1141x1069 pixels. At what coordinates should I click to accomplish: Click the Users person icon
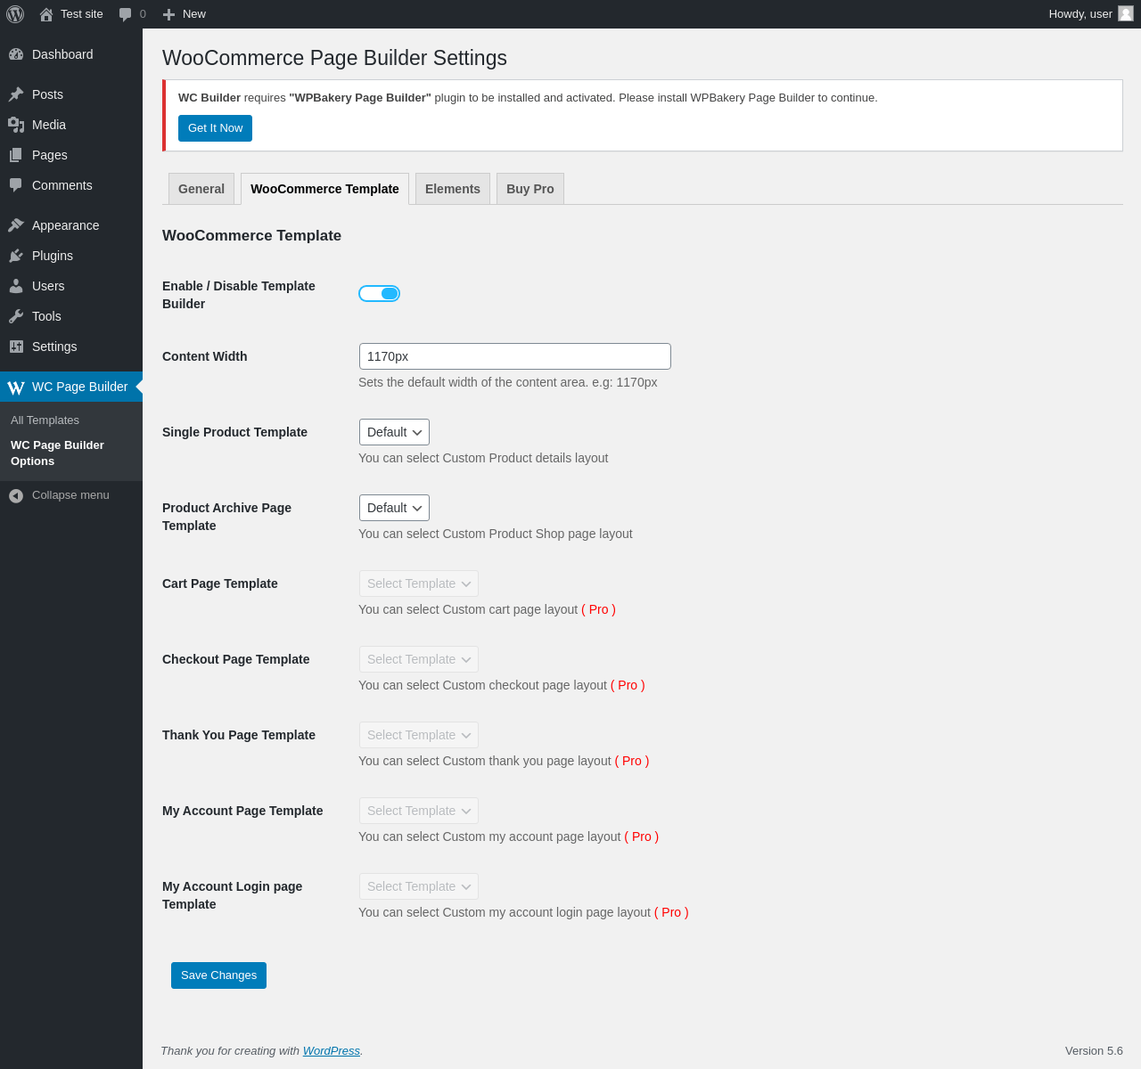tap(16, 286)
